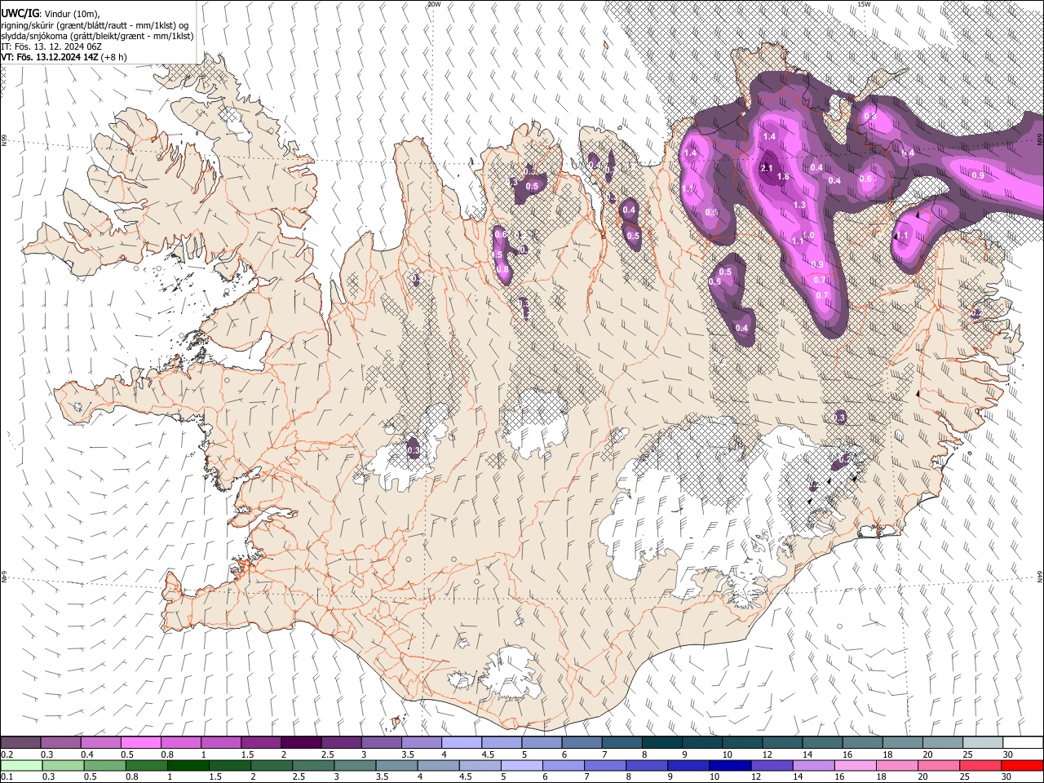Click the '15W' longitude label at top

864,4
